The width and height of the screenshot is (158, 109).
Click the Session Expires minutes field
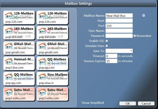tap(111, 61)
